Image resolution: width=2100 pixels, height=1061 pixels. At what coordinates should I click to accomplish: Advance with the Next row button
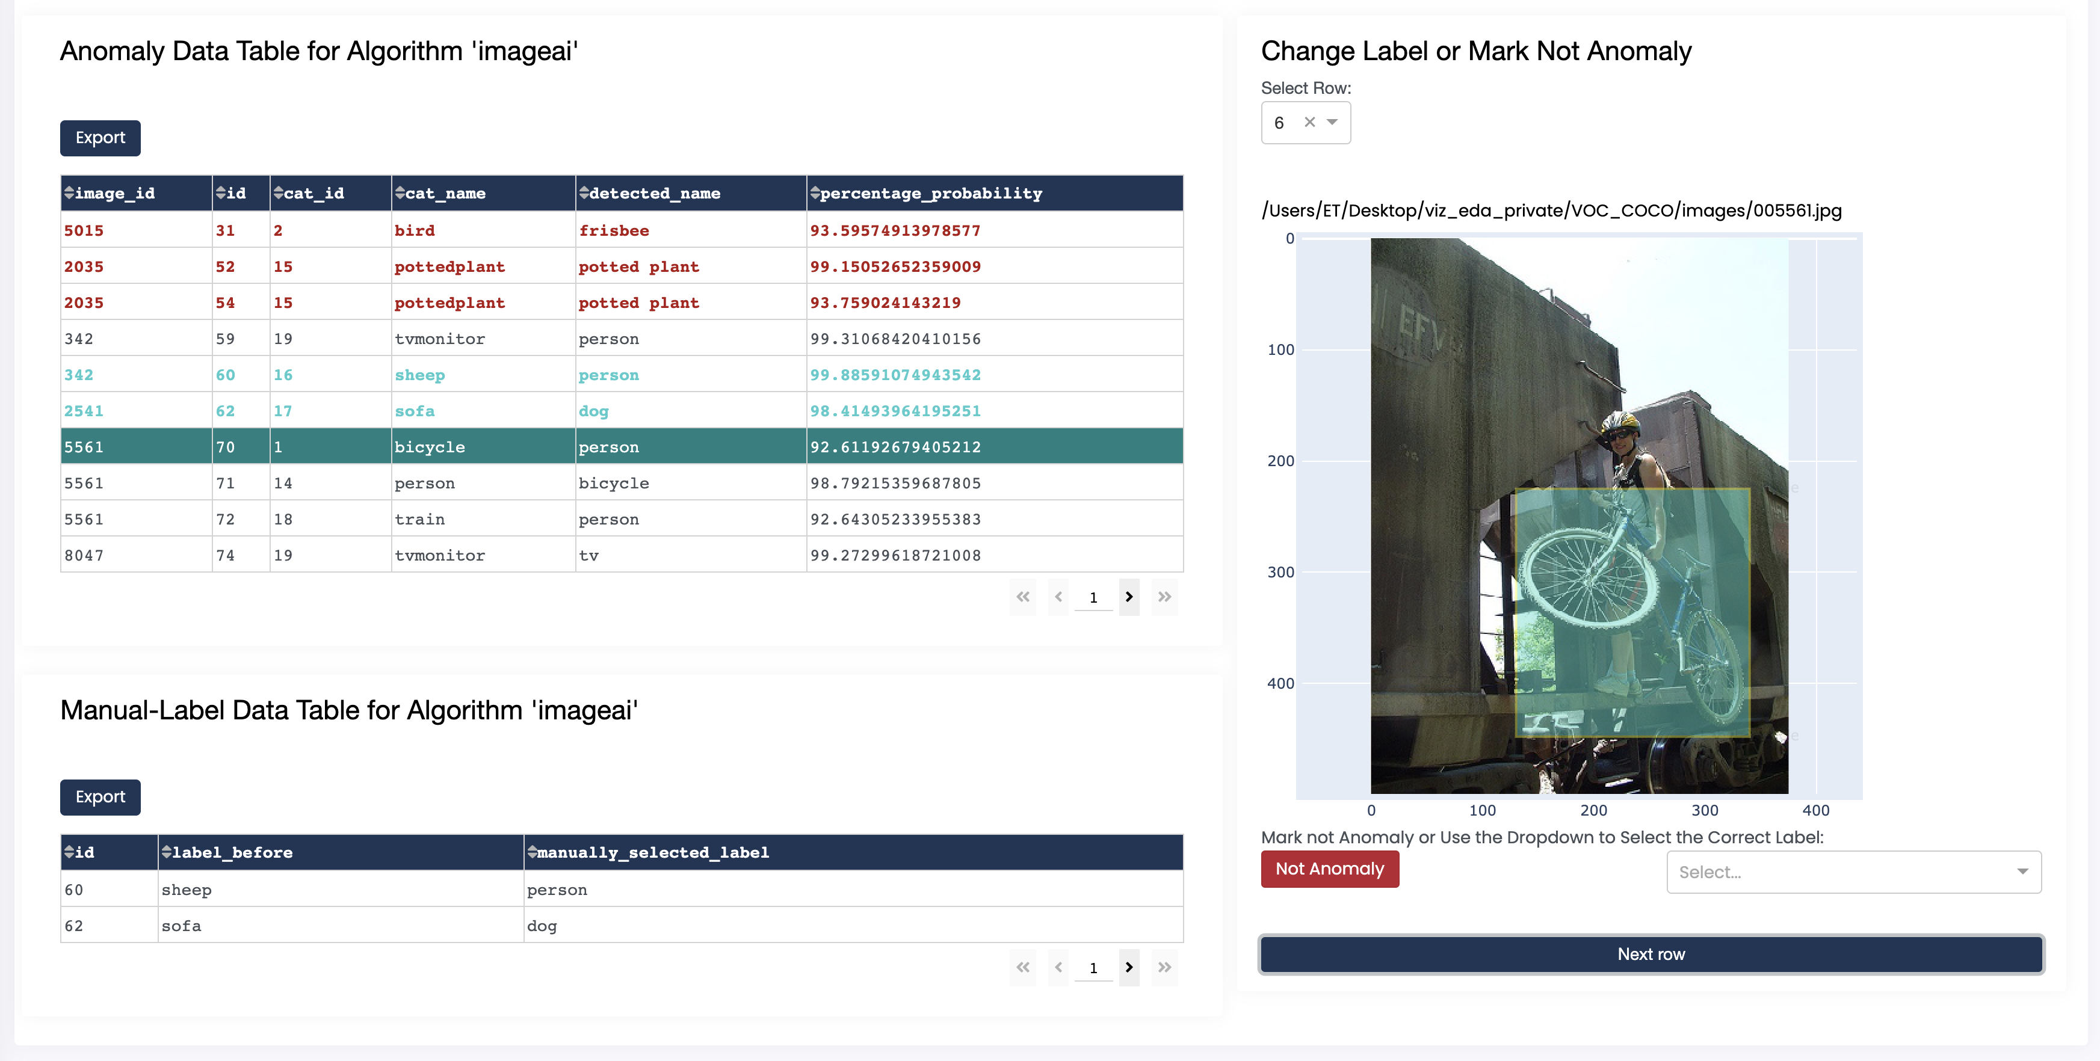click(x=1650, y=955)
